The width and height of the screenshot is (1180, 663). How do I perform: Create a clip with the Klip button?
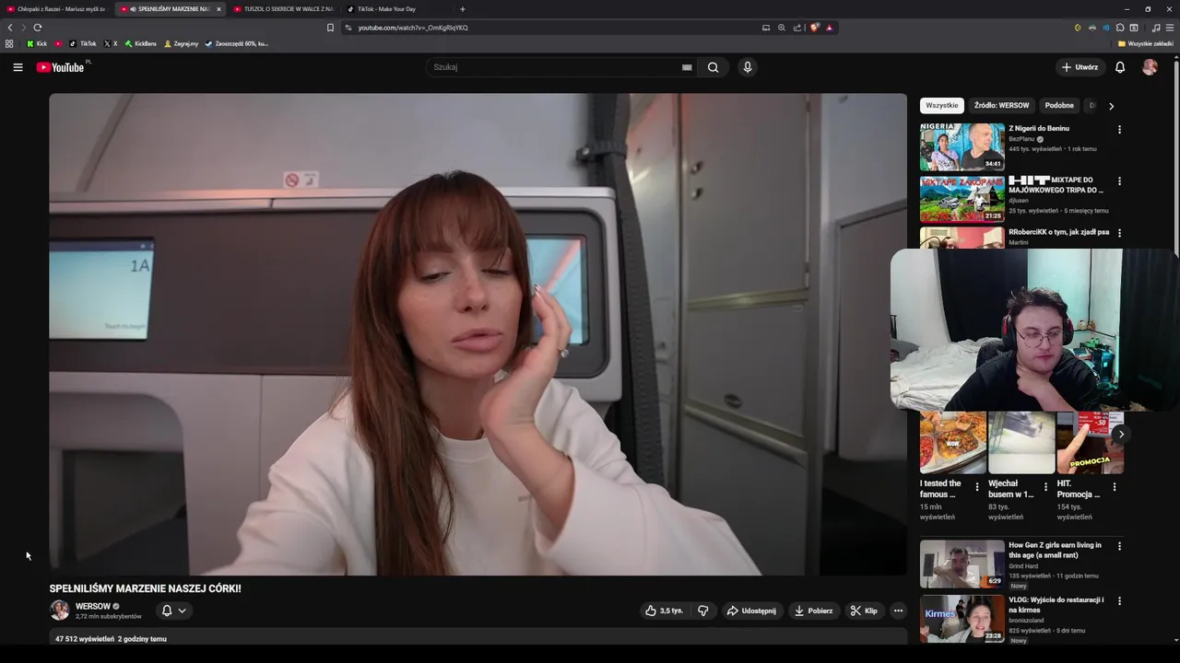pyautogui.click(x=864, y=611)
